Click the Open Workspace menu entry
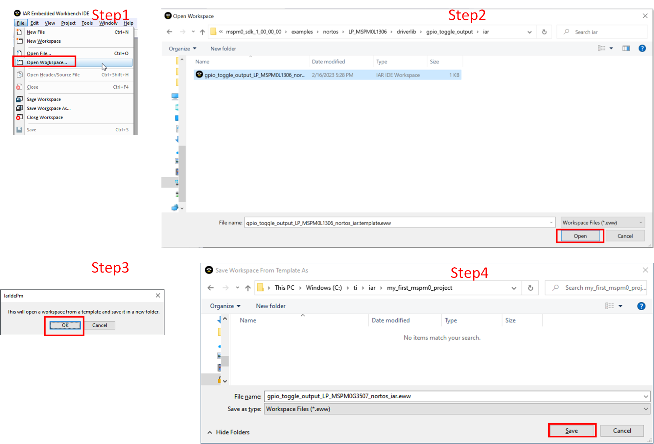The height and width of the screenshot is (444, 654). click(x=46, y=62)
